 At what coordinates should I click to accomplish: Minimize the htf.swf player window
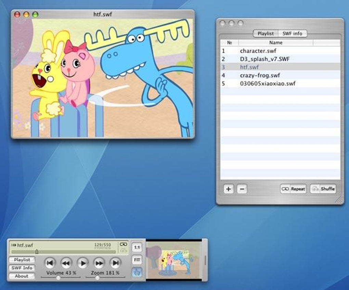click(x=26, y=14)
